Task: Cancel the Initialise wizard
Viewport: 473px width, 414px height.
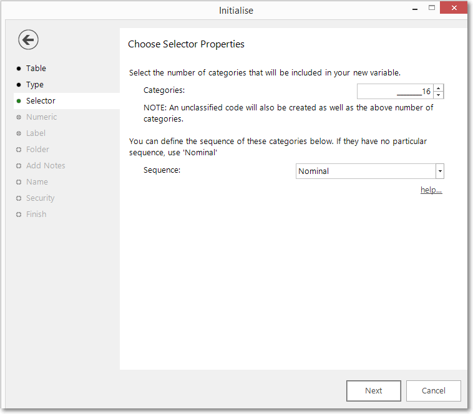Action: coord(433,390)
